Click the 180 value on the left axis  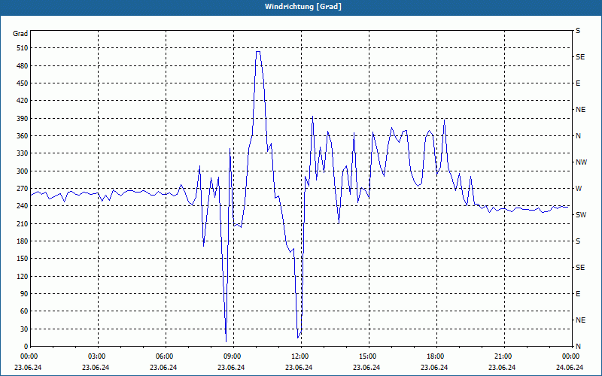click(23, 241)
